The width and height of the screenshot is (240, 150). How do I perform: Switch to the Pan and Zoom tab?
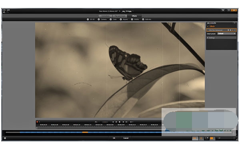pyautogui.click(x=120, y=16)
